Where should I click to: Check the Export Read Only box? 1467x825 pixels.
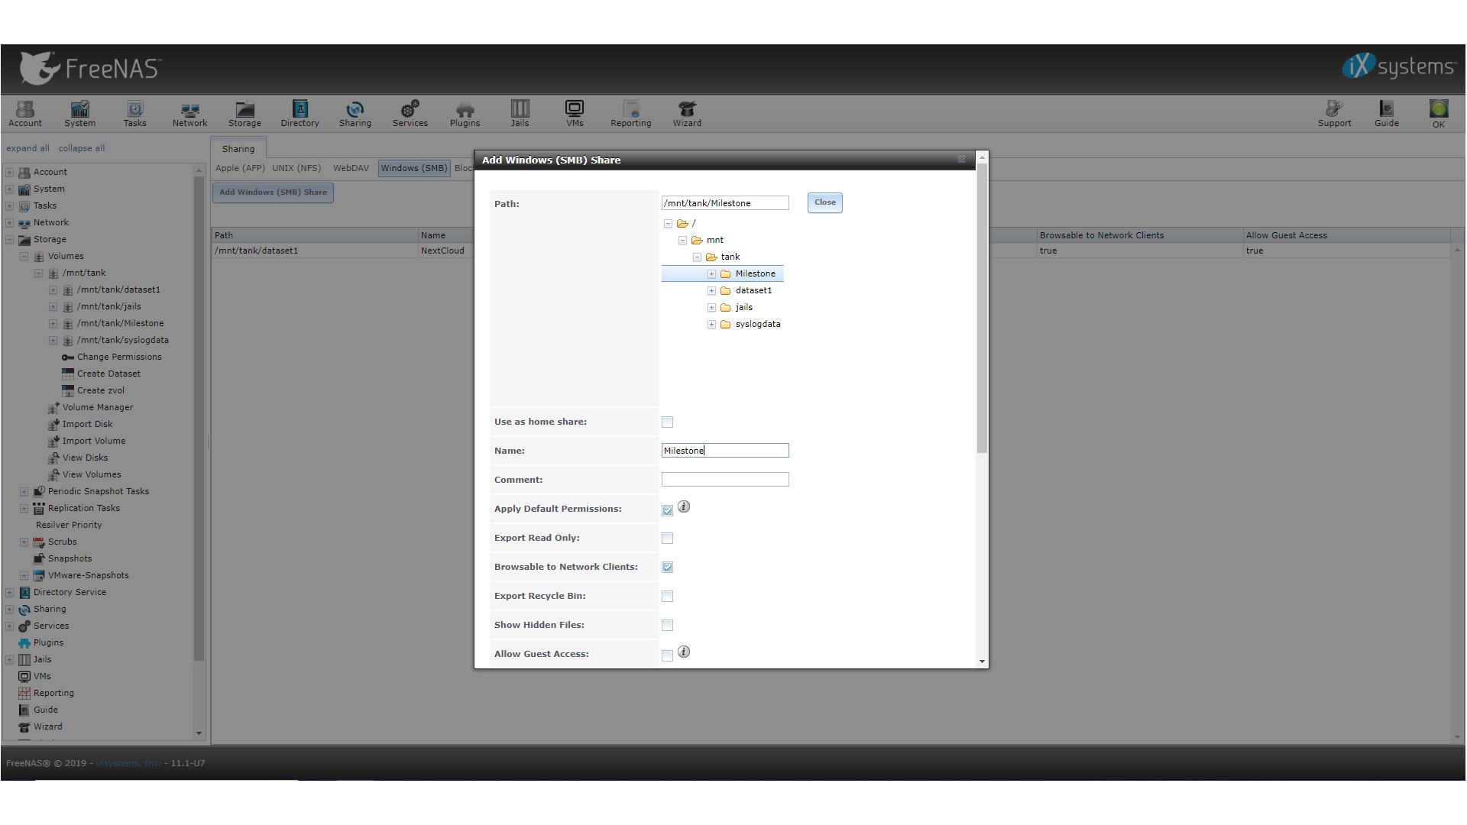(x=667, y=539)
